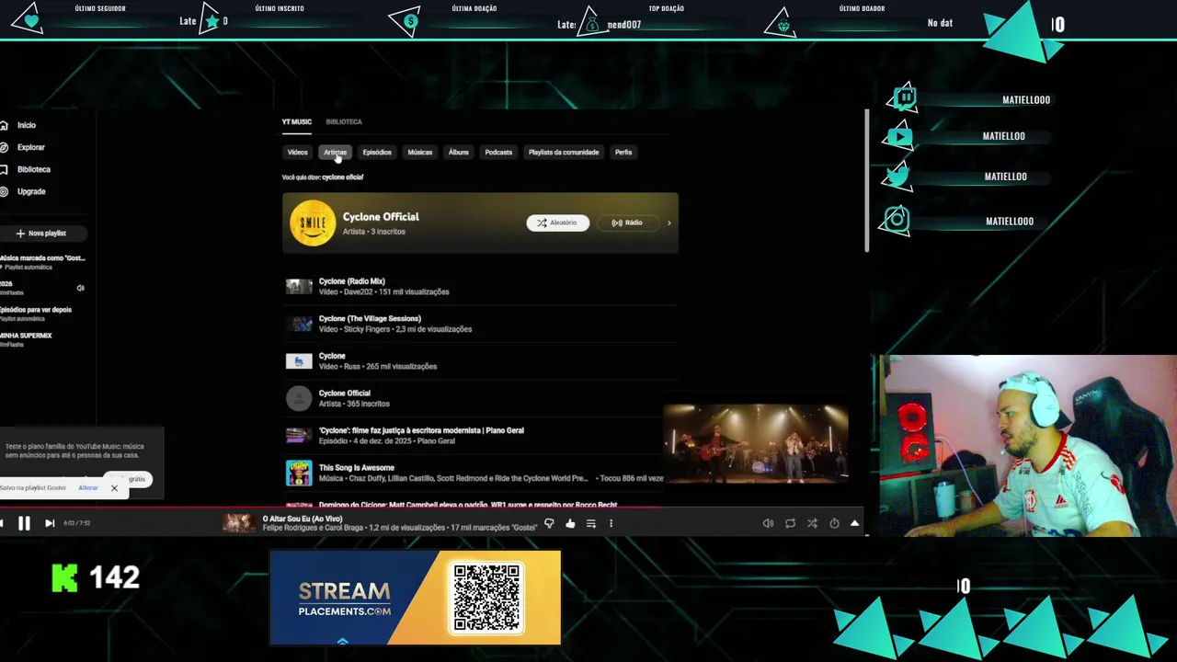Skip to the next track
Screen dimensions: 1177x662
[50, 523]
